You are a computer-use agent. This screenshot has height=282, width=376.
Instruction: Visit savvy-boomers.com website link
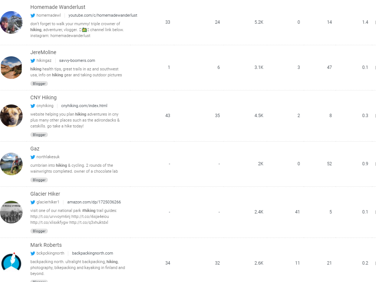[x=77, y=61]
